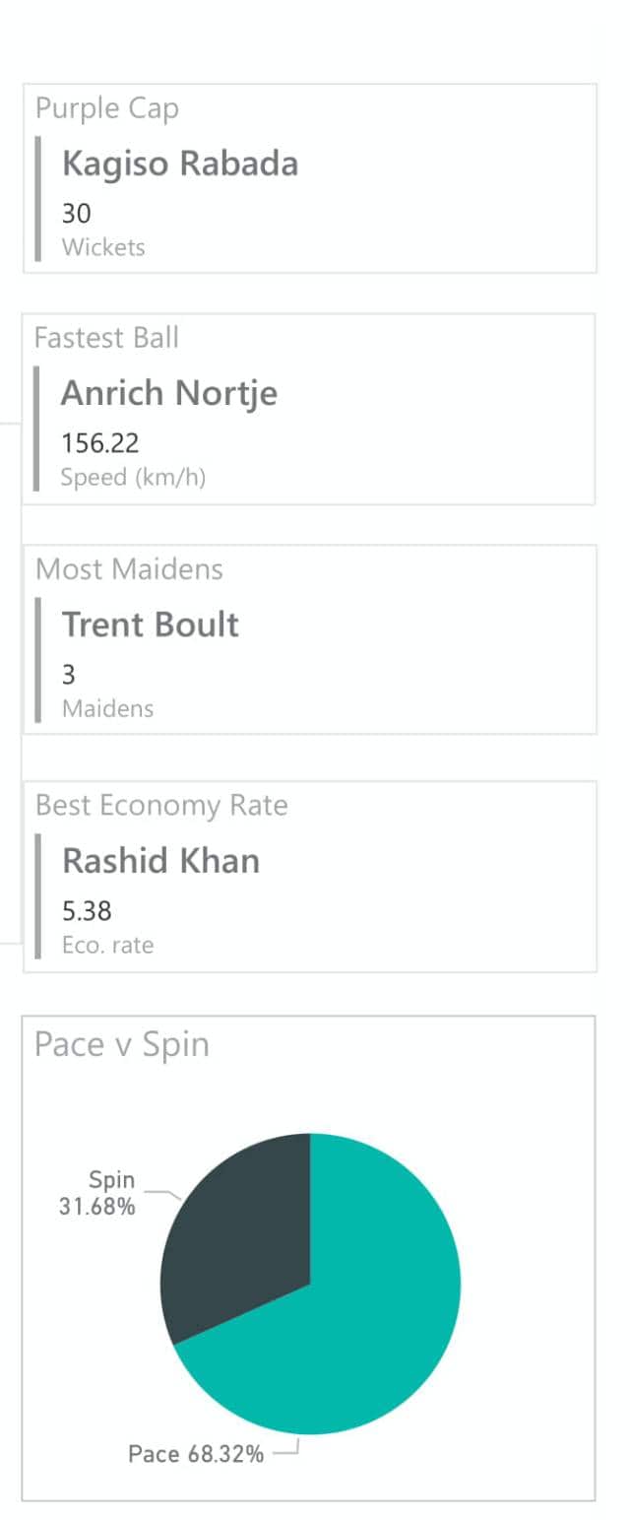Click the Pace v Spin chart title
This screenshot has width=630, height=1520.
[122, 1044]
